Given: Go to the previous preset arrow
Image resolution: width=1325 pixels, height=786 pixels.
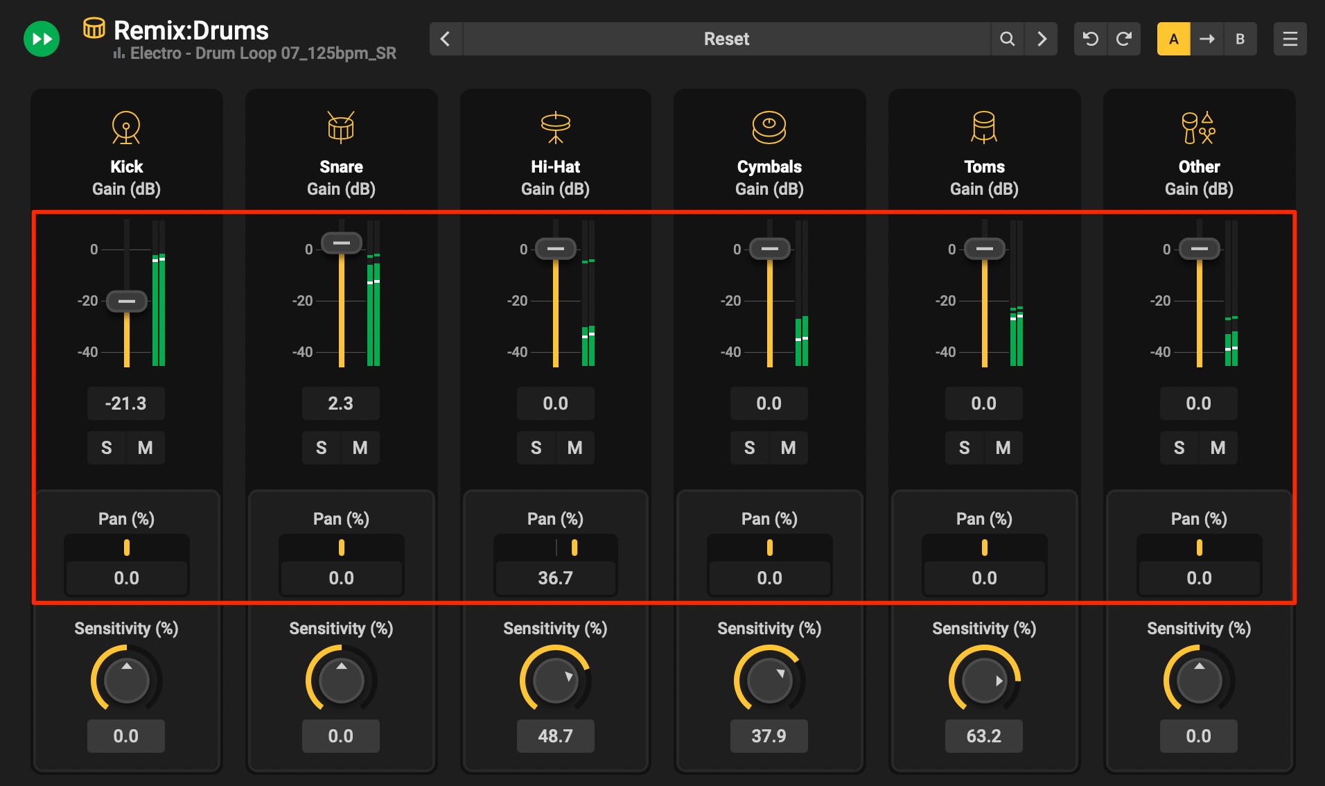Looking at the screenshot, I should tap(446, 39).
